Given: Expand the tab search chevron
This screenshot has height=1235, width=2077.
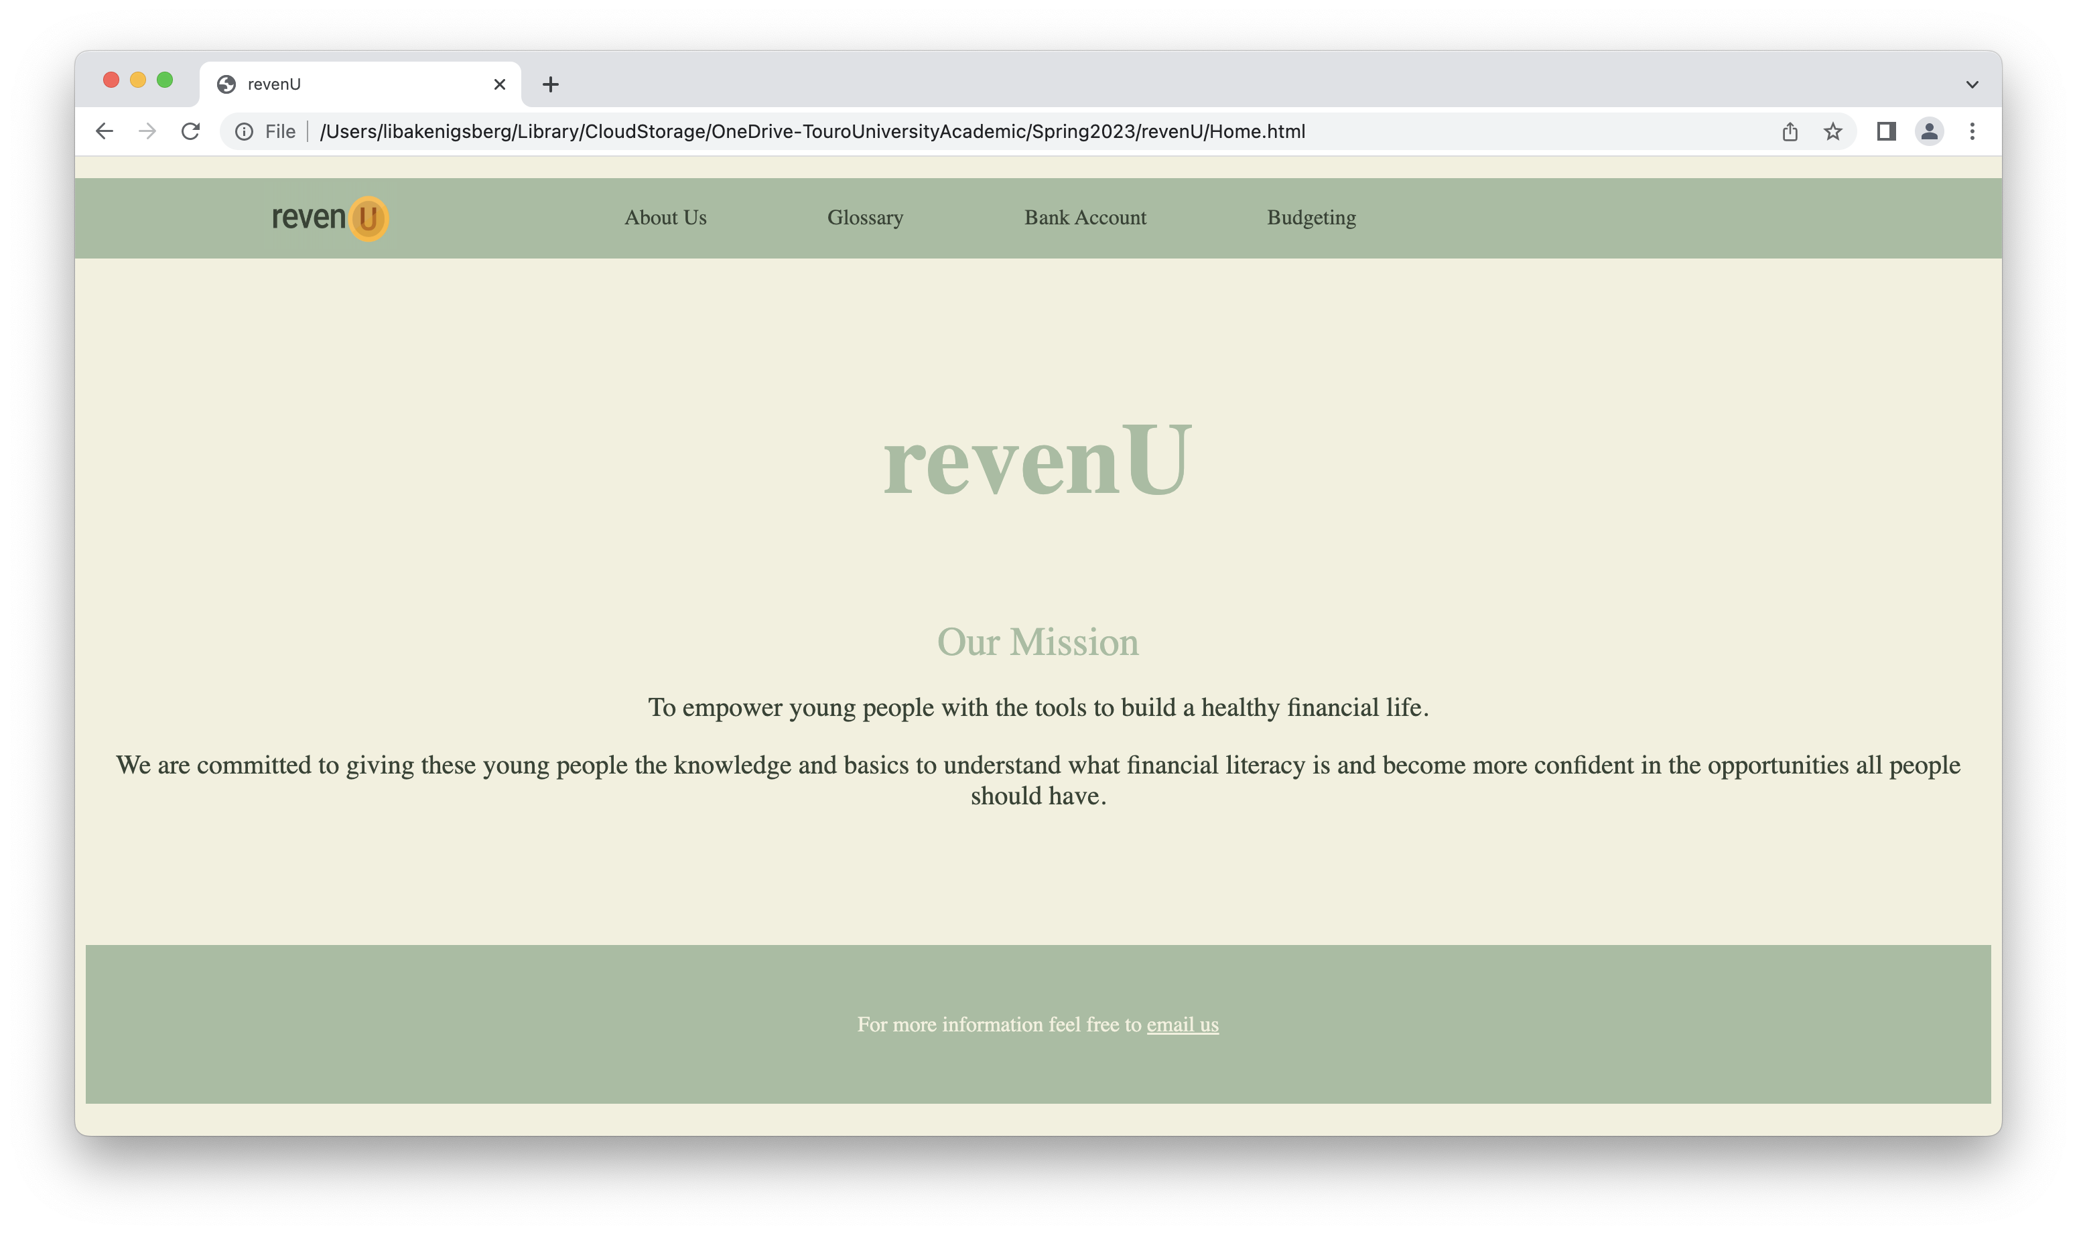Looking at the screenshot, I should tap(1972, 84).
